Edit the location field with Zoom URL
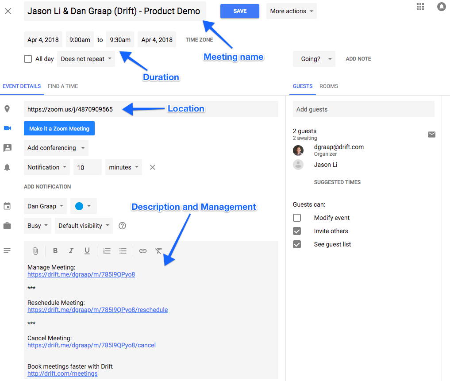Image resolution: width=450 pixels, height=381 pixels. point(151,109)
